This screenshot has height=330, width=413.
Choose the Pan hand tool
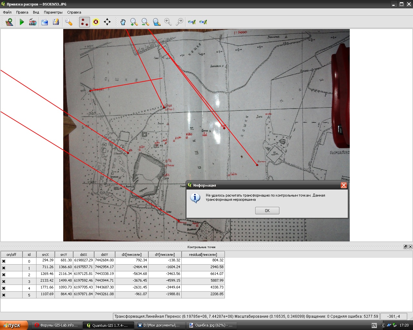tap(123, 22)
